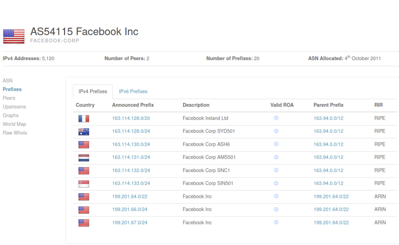Open parent prefix 163.94.0.0/12 in Ireland row
399x245 pixels.
[328, 118]
